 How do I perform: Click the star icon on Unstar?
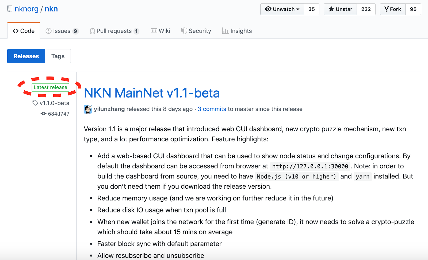[331, 9]
